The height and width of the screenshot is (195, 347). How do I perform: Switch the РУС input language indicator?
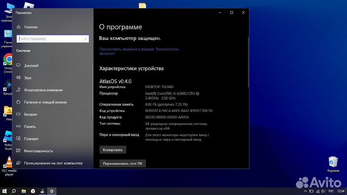[x=331, y=191]
